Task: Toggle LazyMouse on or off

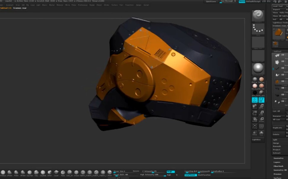Action: (191, 175)
